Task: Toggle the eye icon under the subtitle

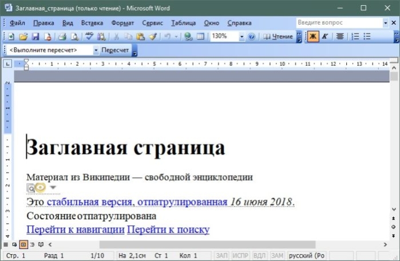Action: click(x=40, y=188)
